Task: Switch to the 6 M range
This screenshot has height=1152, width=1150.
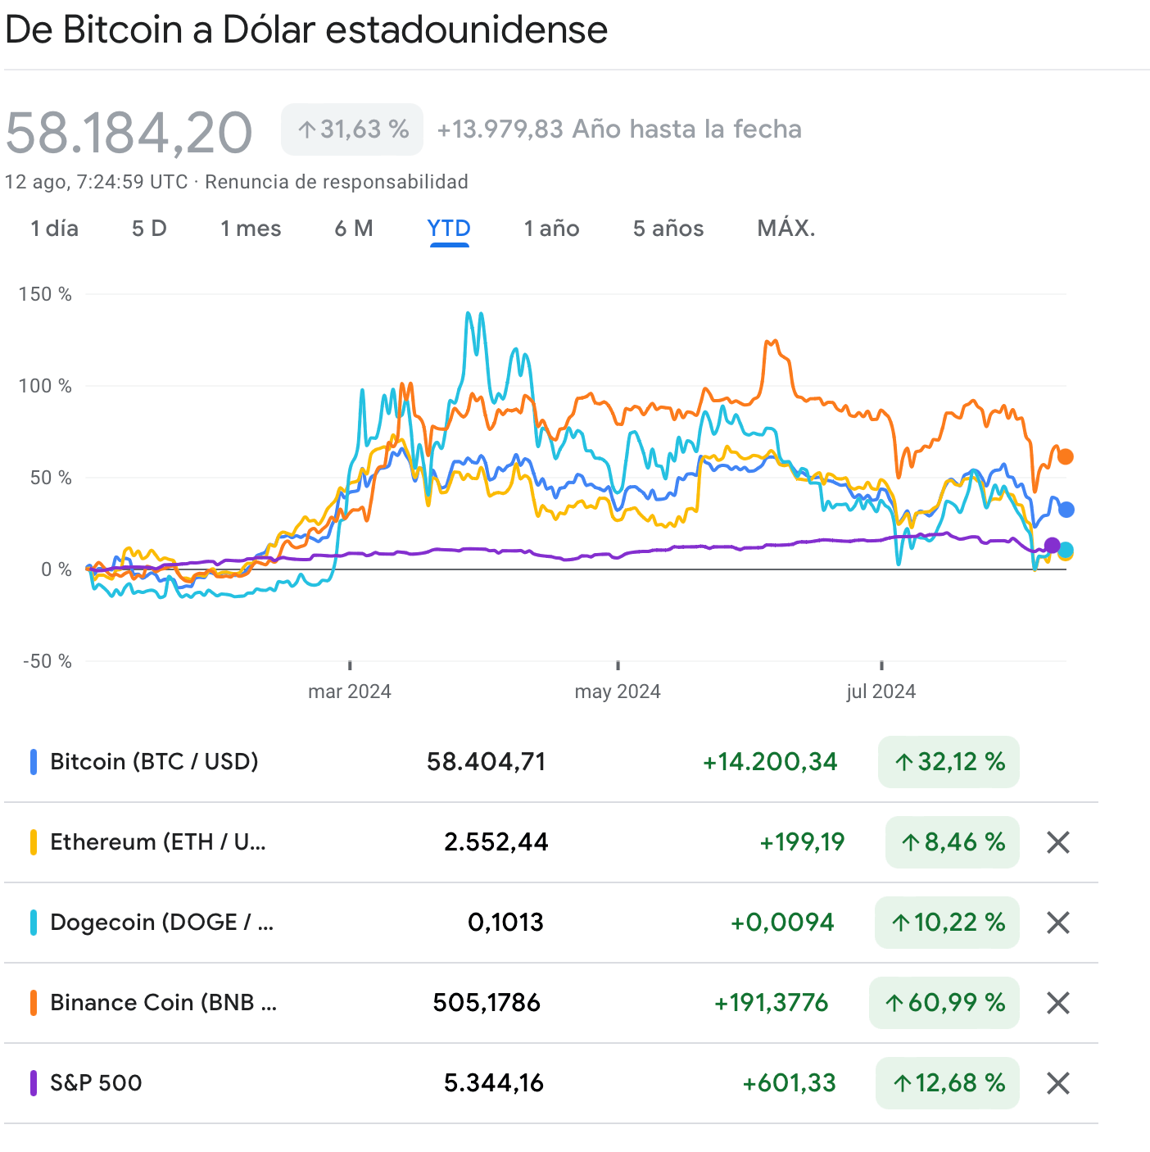Action: pos(354,229)
